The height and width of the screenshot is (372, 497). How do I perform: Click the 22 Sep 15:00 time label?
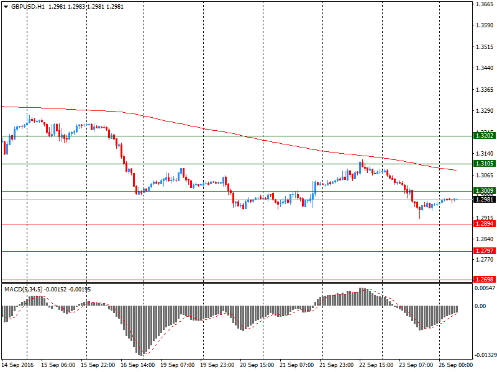click(376, 365)
